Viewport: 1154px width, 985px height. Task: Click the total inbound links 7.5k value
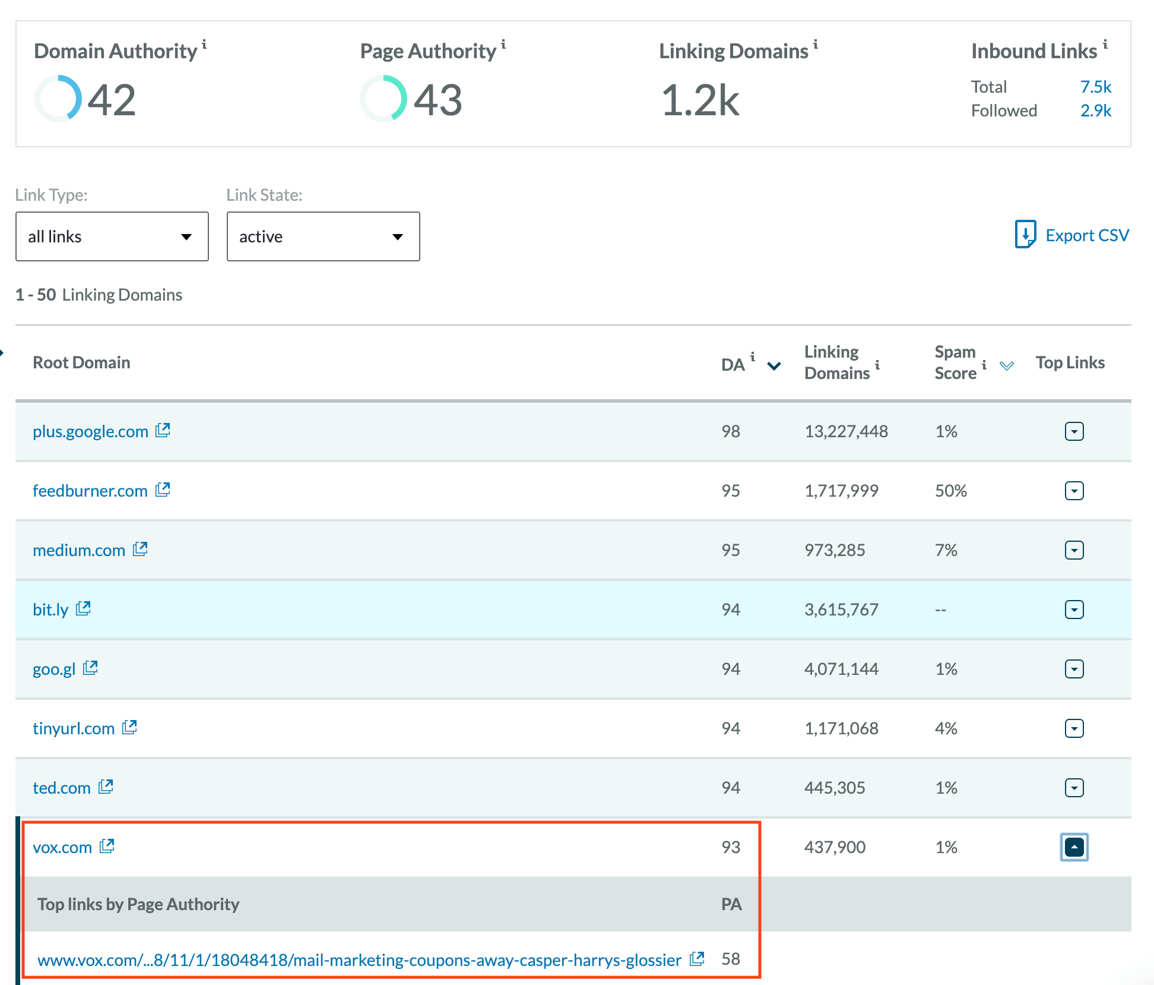[x=1095, y=87]
